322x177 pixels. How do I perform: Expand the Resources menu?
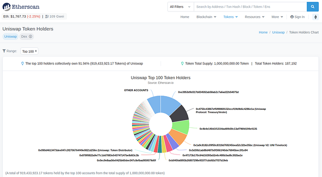(254, 17)
